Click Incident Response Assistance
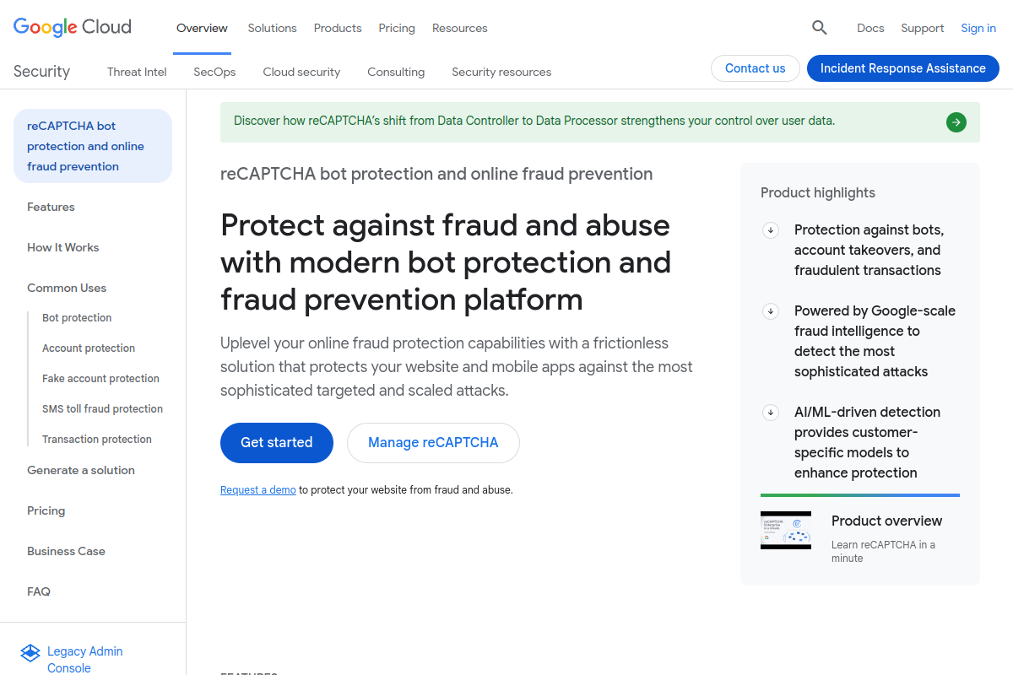Image resolution: width=1013 pixels, height=675 pixels. (x=902, y=67)
